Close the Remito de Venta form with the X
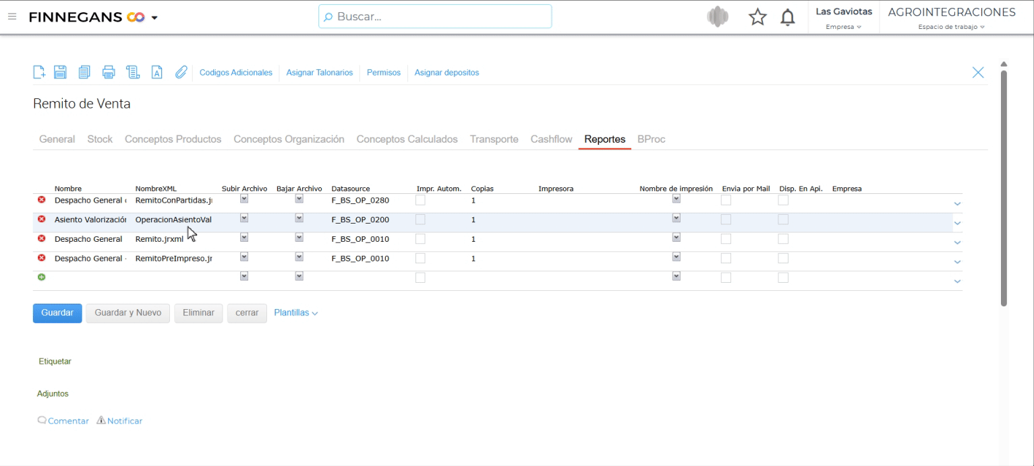 (x=978, y=73)
